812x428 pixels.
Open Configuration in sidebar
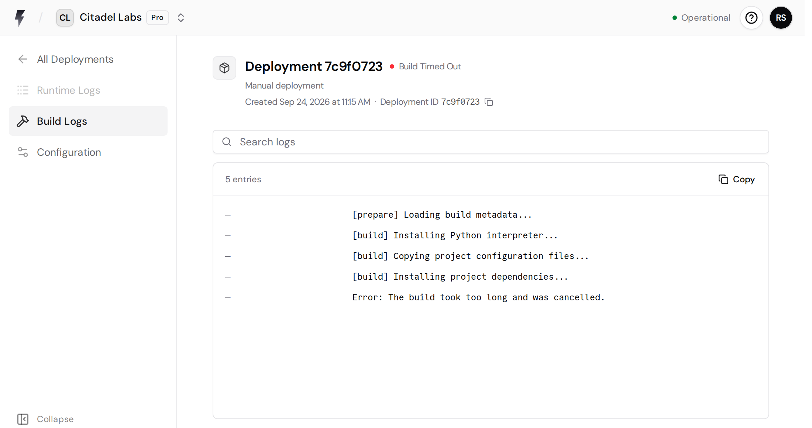88,152
